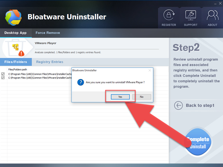Select the first C:\Program Files (x86) path row
This screenshot has height=167, width=223.
pyautogui.click(x=40, y=74)
